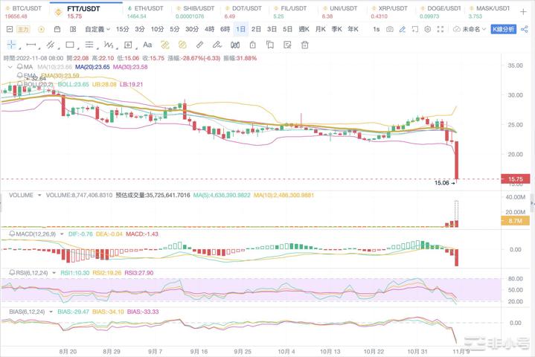Select the crosshair cursor tool
Screen dimensions: 535x357
[11, 45]
